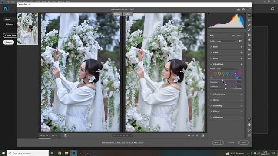Toggle the grid overlay icon
The image size is (278, 156).
point(249,135)
